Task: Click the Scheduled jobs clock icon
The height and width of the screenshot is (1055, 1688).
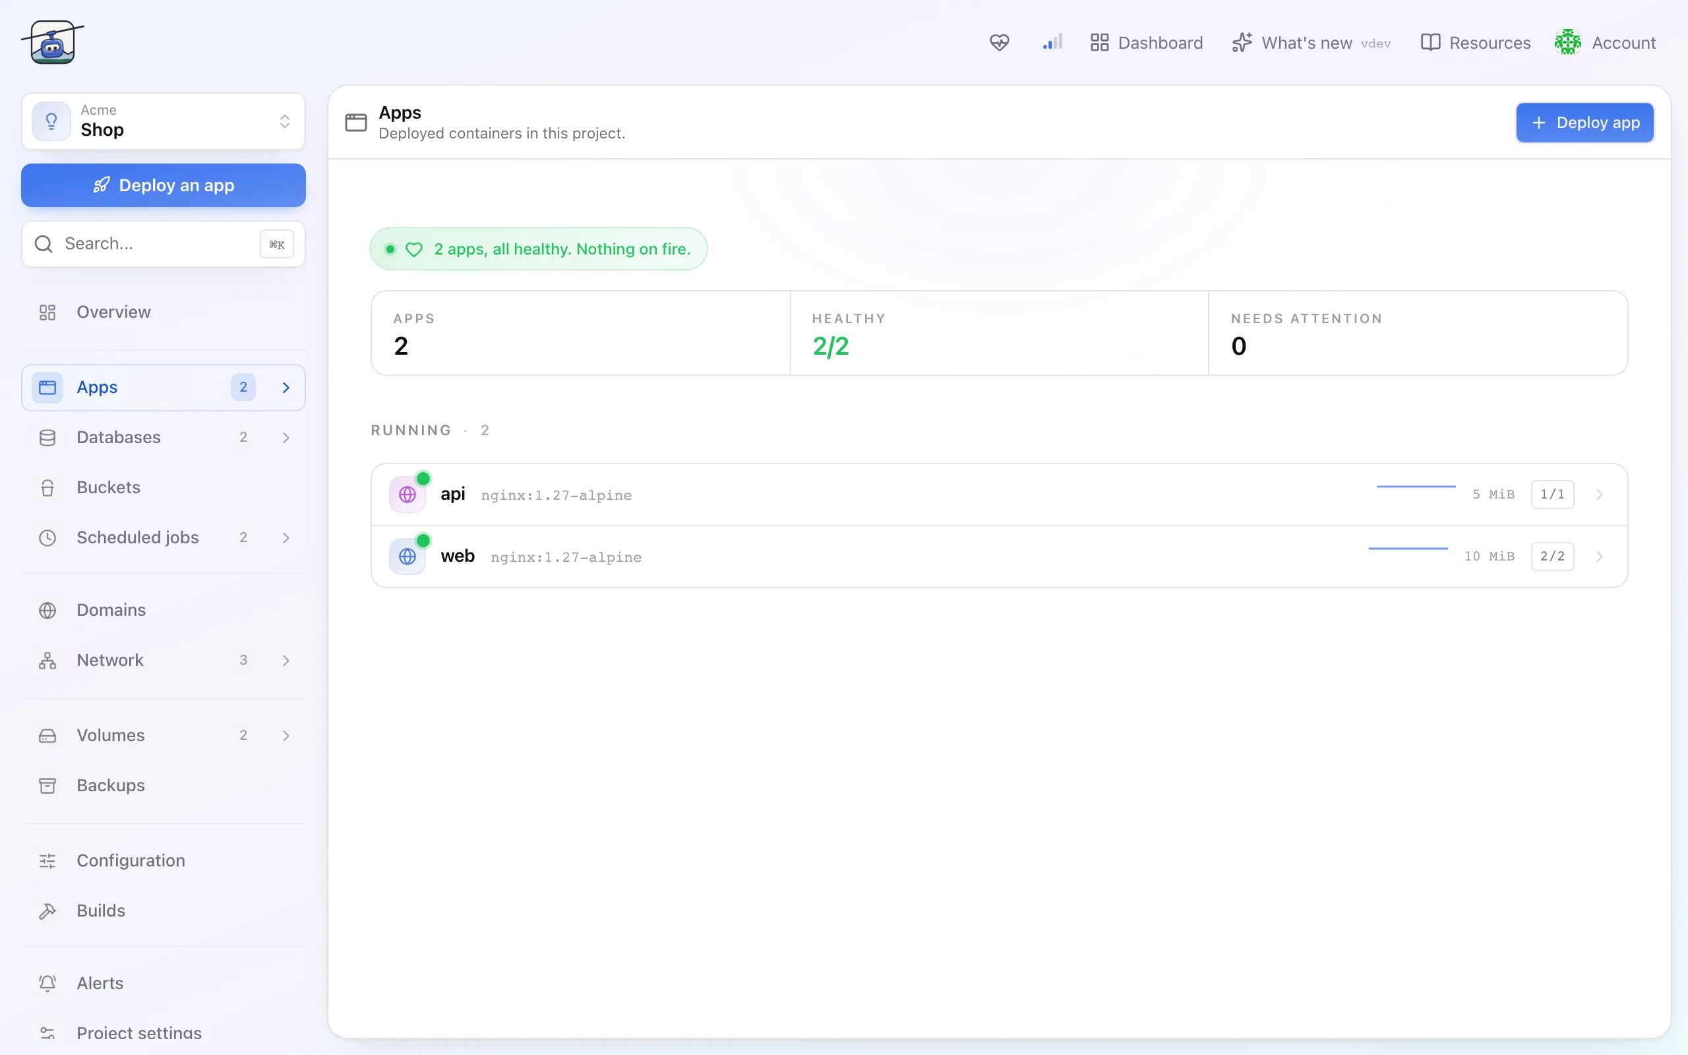Action: 47,537
